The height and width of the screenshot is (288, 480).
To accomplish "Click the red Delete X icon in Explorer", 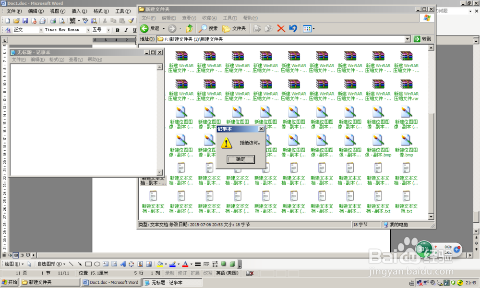I will 281,28.
